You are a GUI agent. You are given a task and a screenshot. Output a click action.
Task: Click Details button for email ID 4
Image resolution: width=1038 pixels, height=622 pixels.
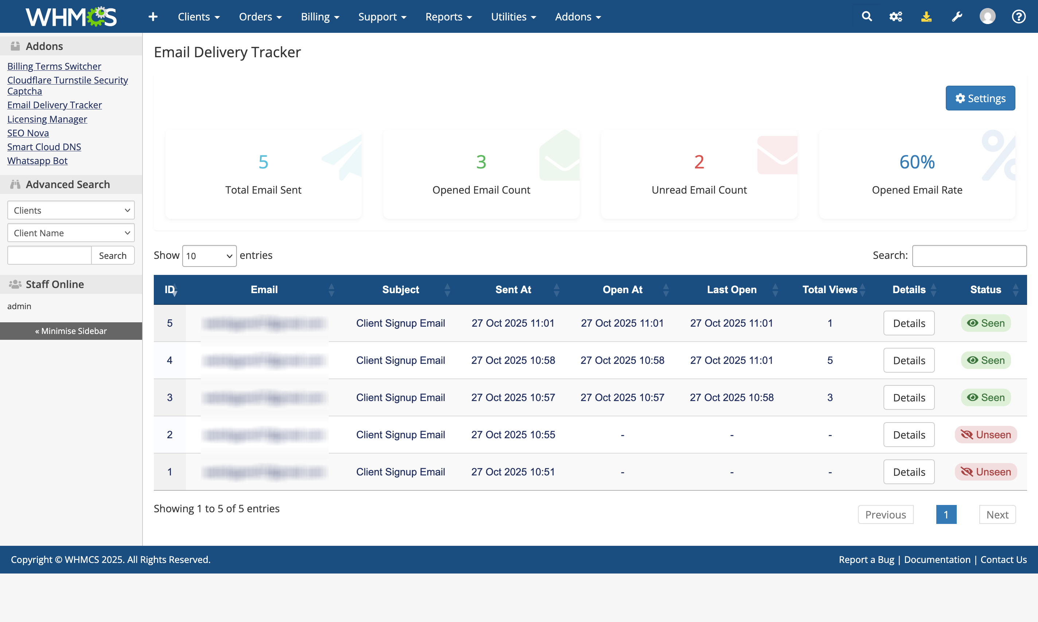(x=909, y=361)
